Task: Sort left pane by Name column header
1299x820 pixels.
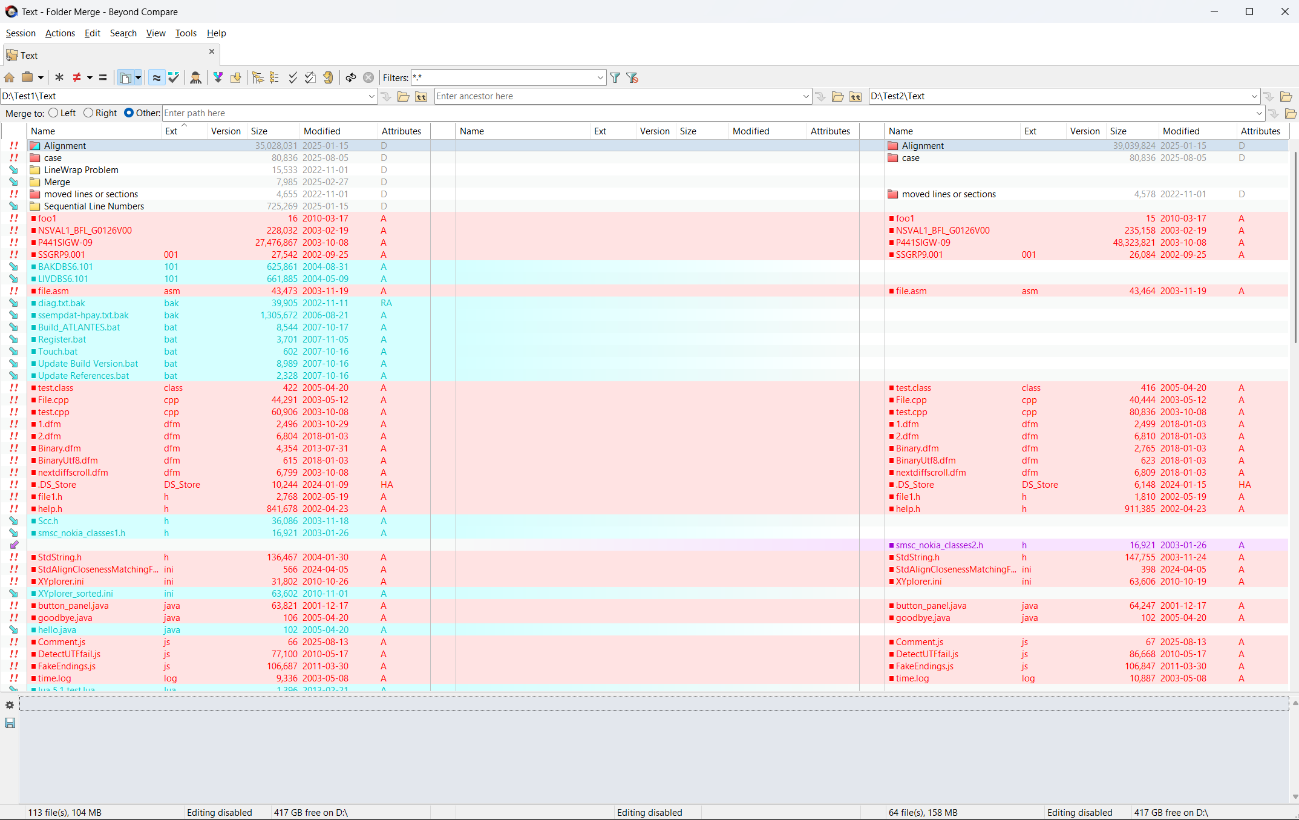Action: pos(94,131)
